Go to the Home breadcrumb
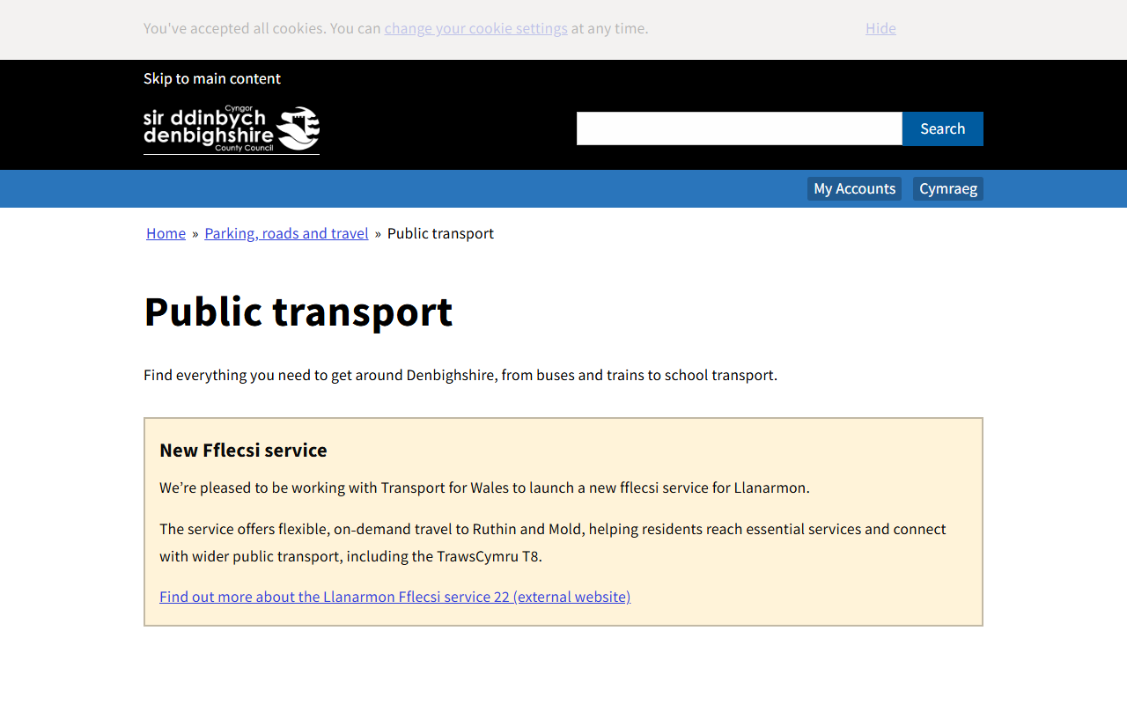Image resolution: width=1127 pixels, height=704 pixels. (x=166, y=233)
